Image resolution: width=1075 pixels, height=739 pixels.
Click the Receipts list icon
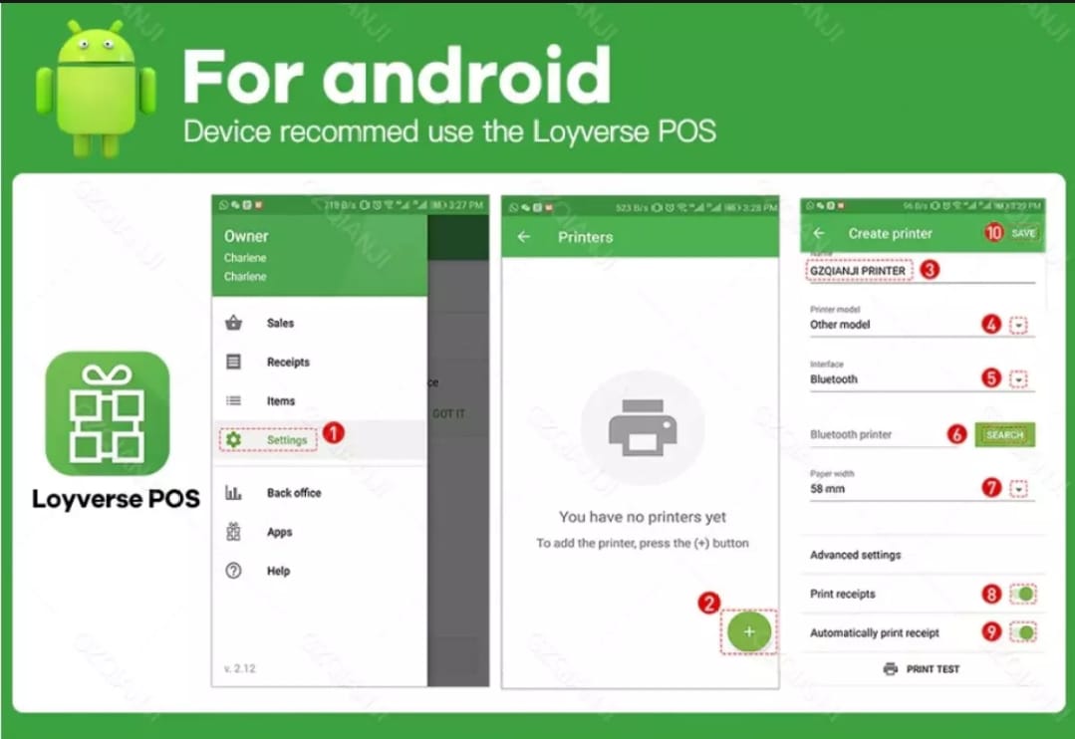coord(234,362)
